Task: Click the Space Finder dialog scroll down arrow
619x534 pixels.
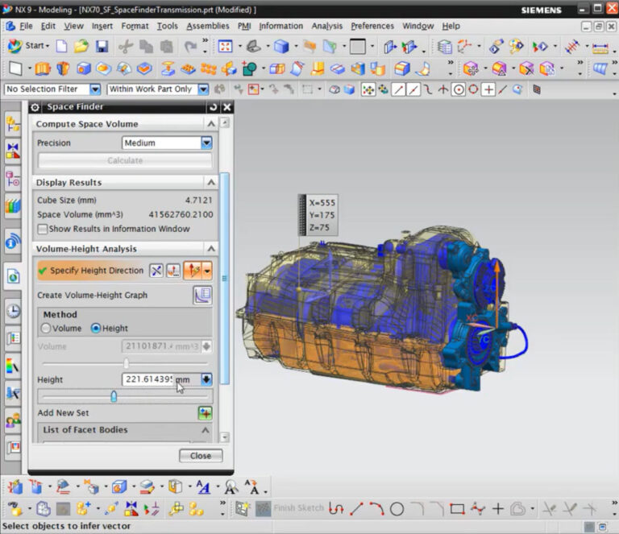Action: point(224,437)
